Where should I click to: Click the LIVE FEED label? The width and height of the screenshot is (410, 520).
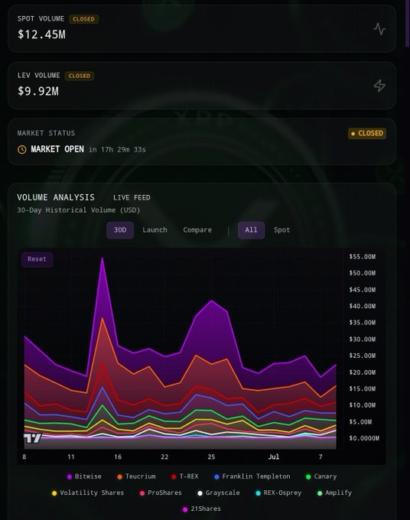coord(132,197)
